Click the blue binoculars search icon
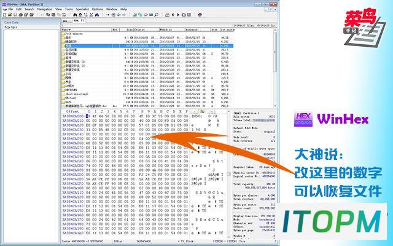This screenshot has height=246, width=393. [97, 15]
